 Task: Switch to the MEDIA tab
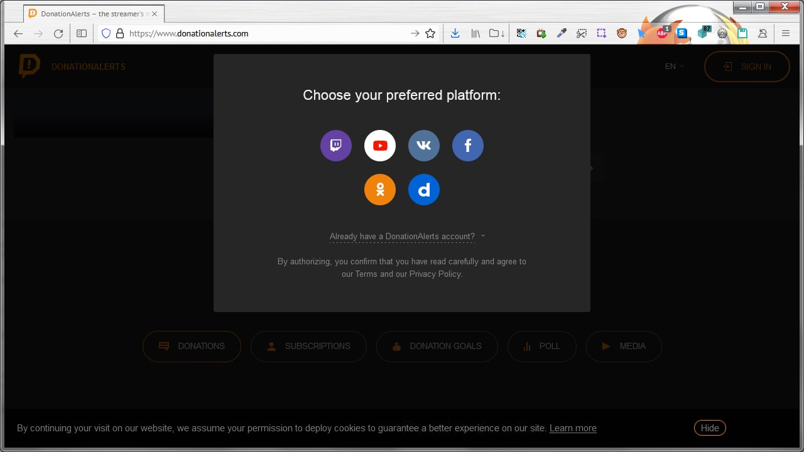click(x=624, y=347)
